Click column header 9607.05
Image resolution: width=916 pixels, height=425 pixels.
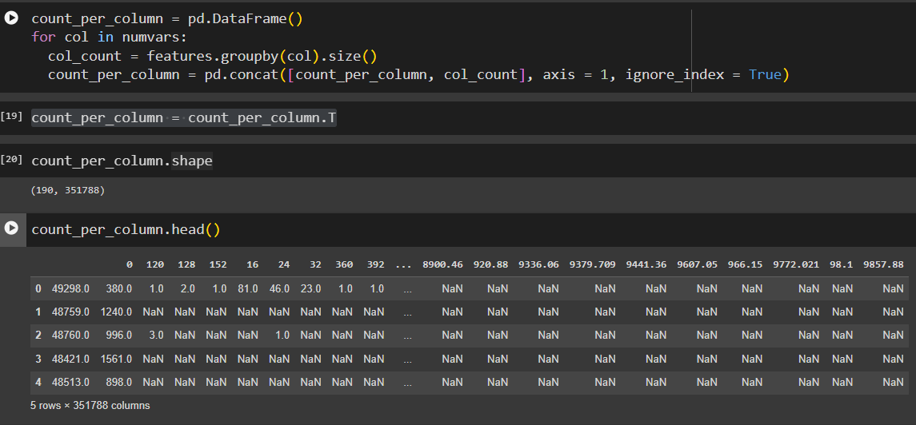pos(697,264)
